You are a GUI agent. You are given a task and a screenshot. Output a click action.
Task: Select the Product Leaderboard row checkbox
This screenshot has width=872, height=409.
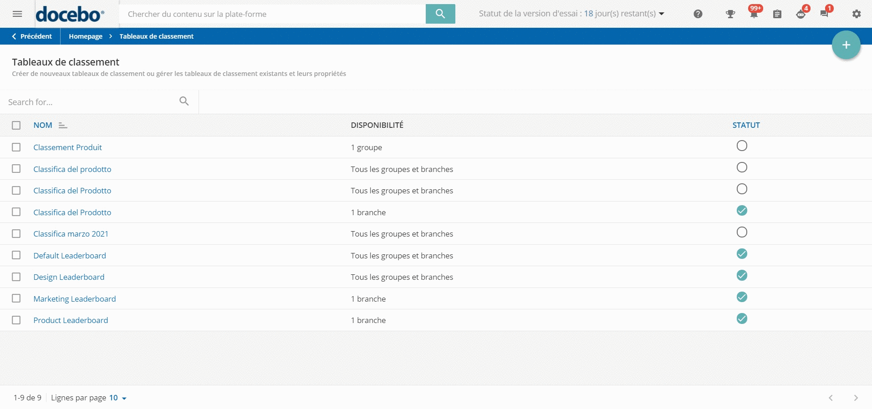pos(16,320)
